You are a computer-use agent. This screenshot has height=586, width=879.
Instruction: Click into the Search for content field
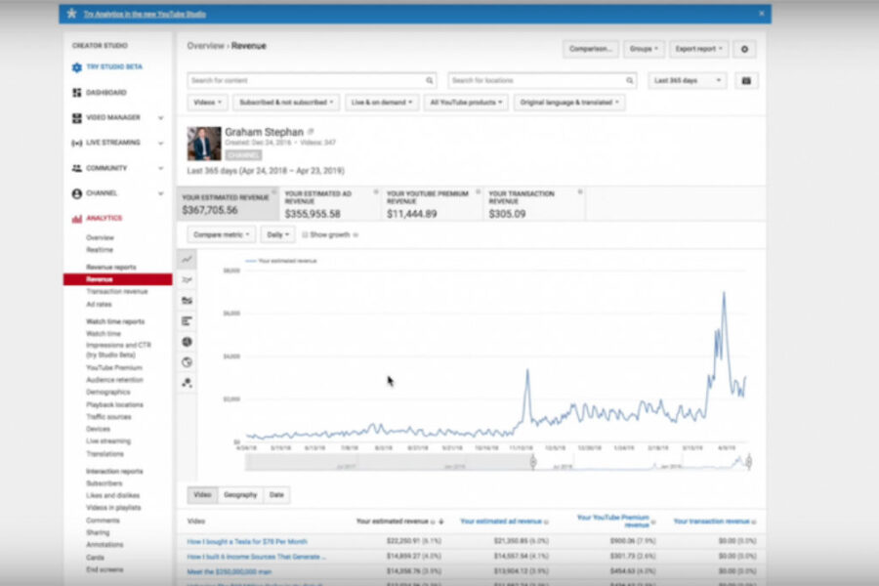(306, 81)
